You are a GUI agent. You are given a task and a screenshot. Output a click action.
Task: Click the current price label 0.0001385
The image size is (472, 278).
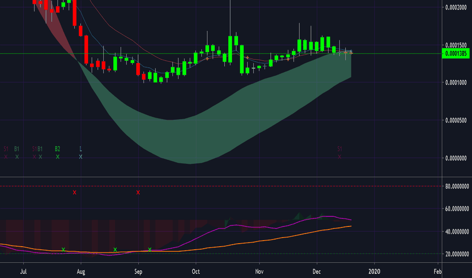(x=456, y=54)
